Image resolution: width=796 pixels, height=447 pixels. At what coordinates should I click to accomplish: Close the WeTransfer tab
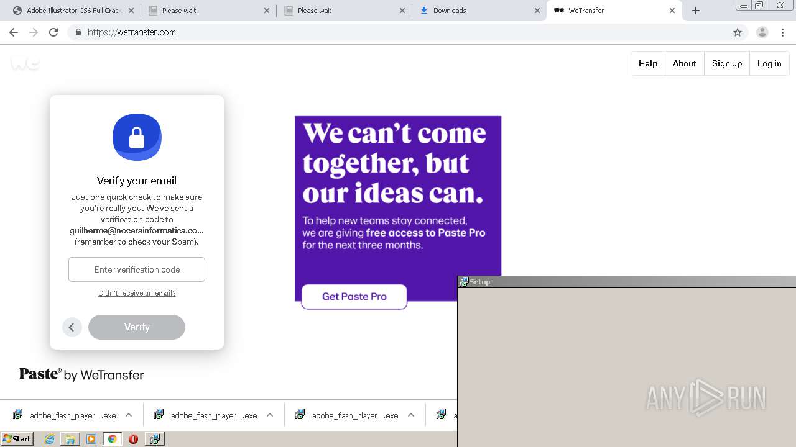tap(672, 11)
